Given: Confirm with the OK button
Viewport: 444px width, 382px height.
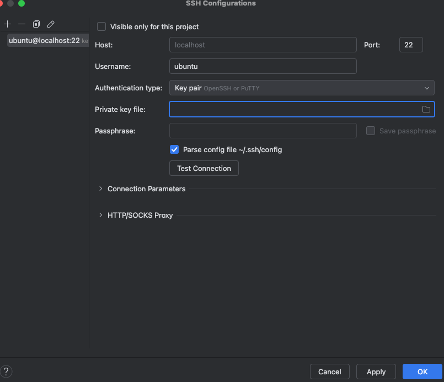Looking at the screenshot, I should pyautogui.click(x=422, y=372).
